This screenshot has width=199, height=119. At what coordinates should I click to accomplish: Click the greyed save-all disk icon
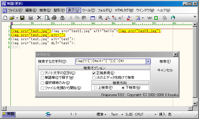(31, 18)
